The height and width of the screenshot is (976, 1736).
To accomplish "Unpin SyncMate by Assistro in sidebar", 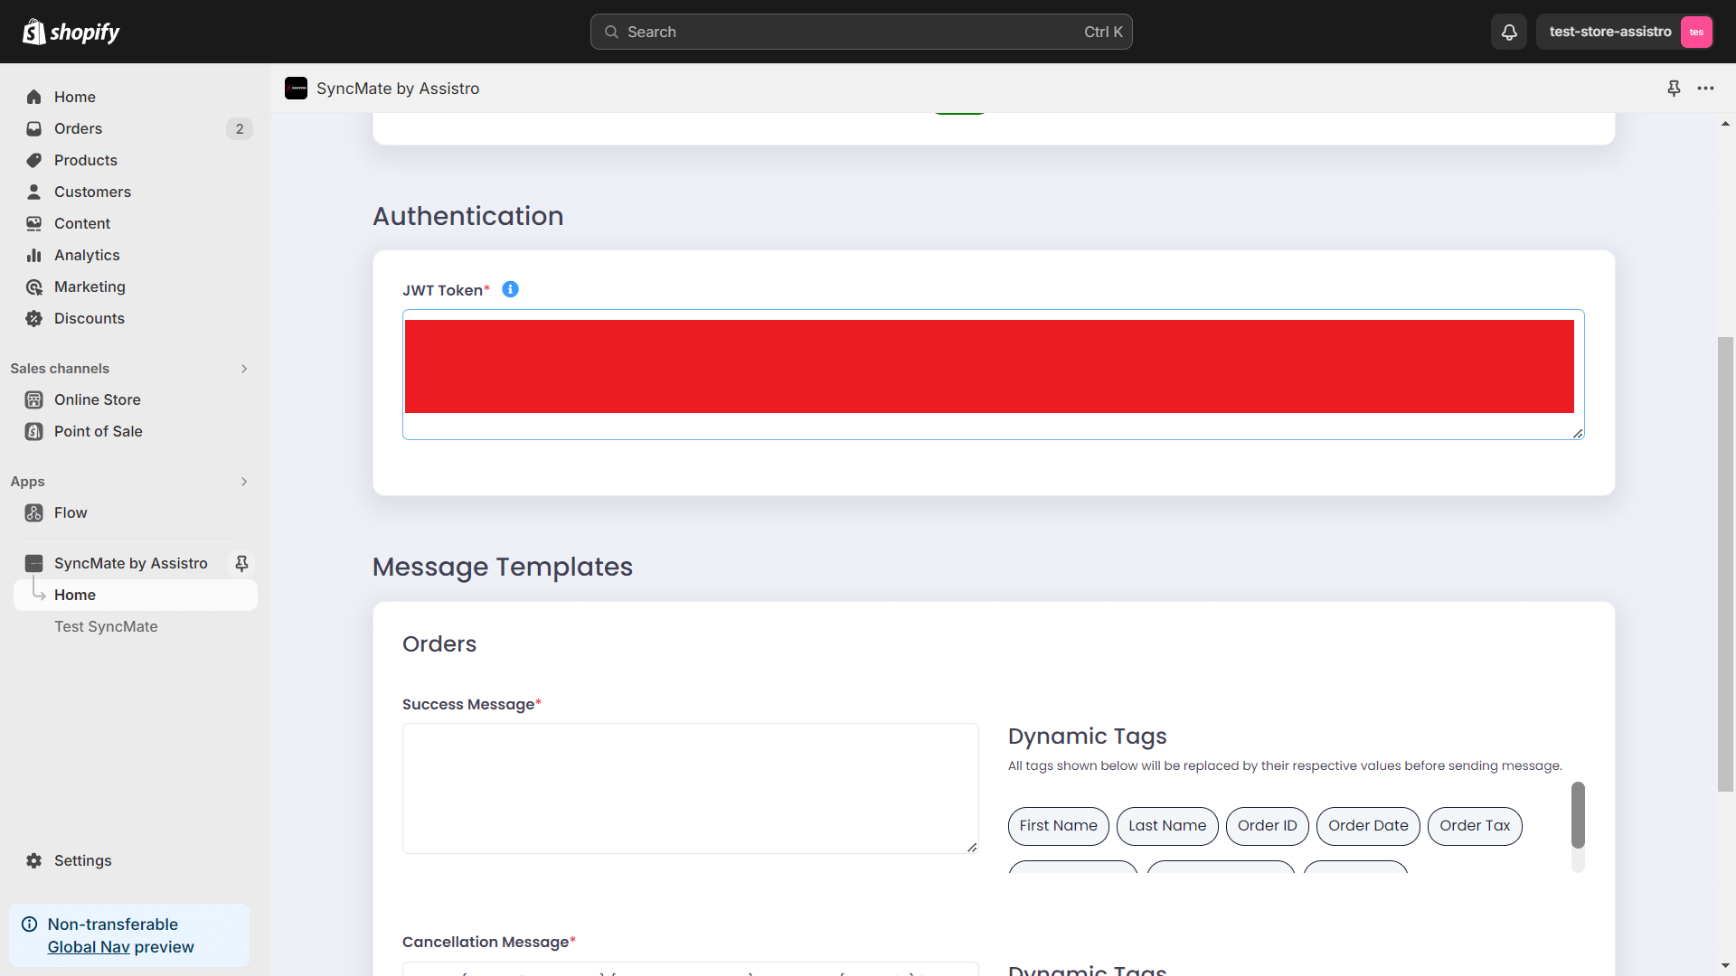I will click(241, 563).
